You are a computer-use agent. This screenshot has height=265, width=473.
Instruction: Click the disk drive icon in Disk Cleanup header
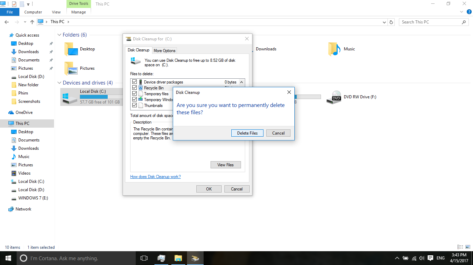click(x=135, y=61)
